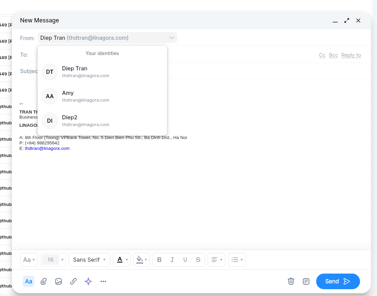Select the Amy identity
The height and width of the screenshot is (296, 377).
point(102,96)
